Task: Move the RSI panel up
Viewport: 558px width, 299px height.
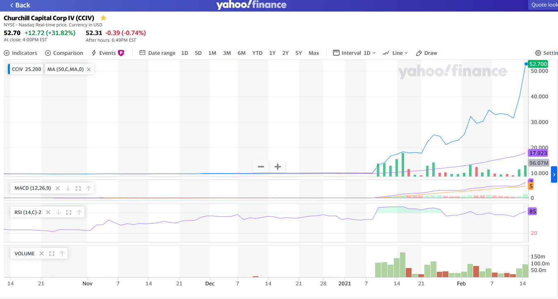Action: (79, 212)
